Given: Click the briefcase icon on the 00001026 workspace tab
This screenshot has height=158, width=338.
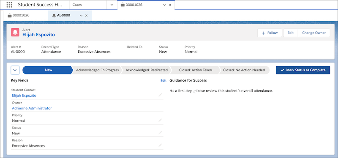Looking at the screenshot, I should [x=123, y=5].
